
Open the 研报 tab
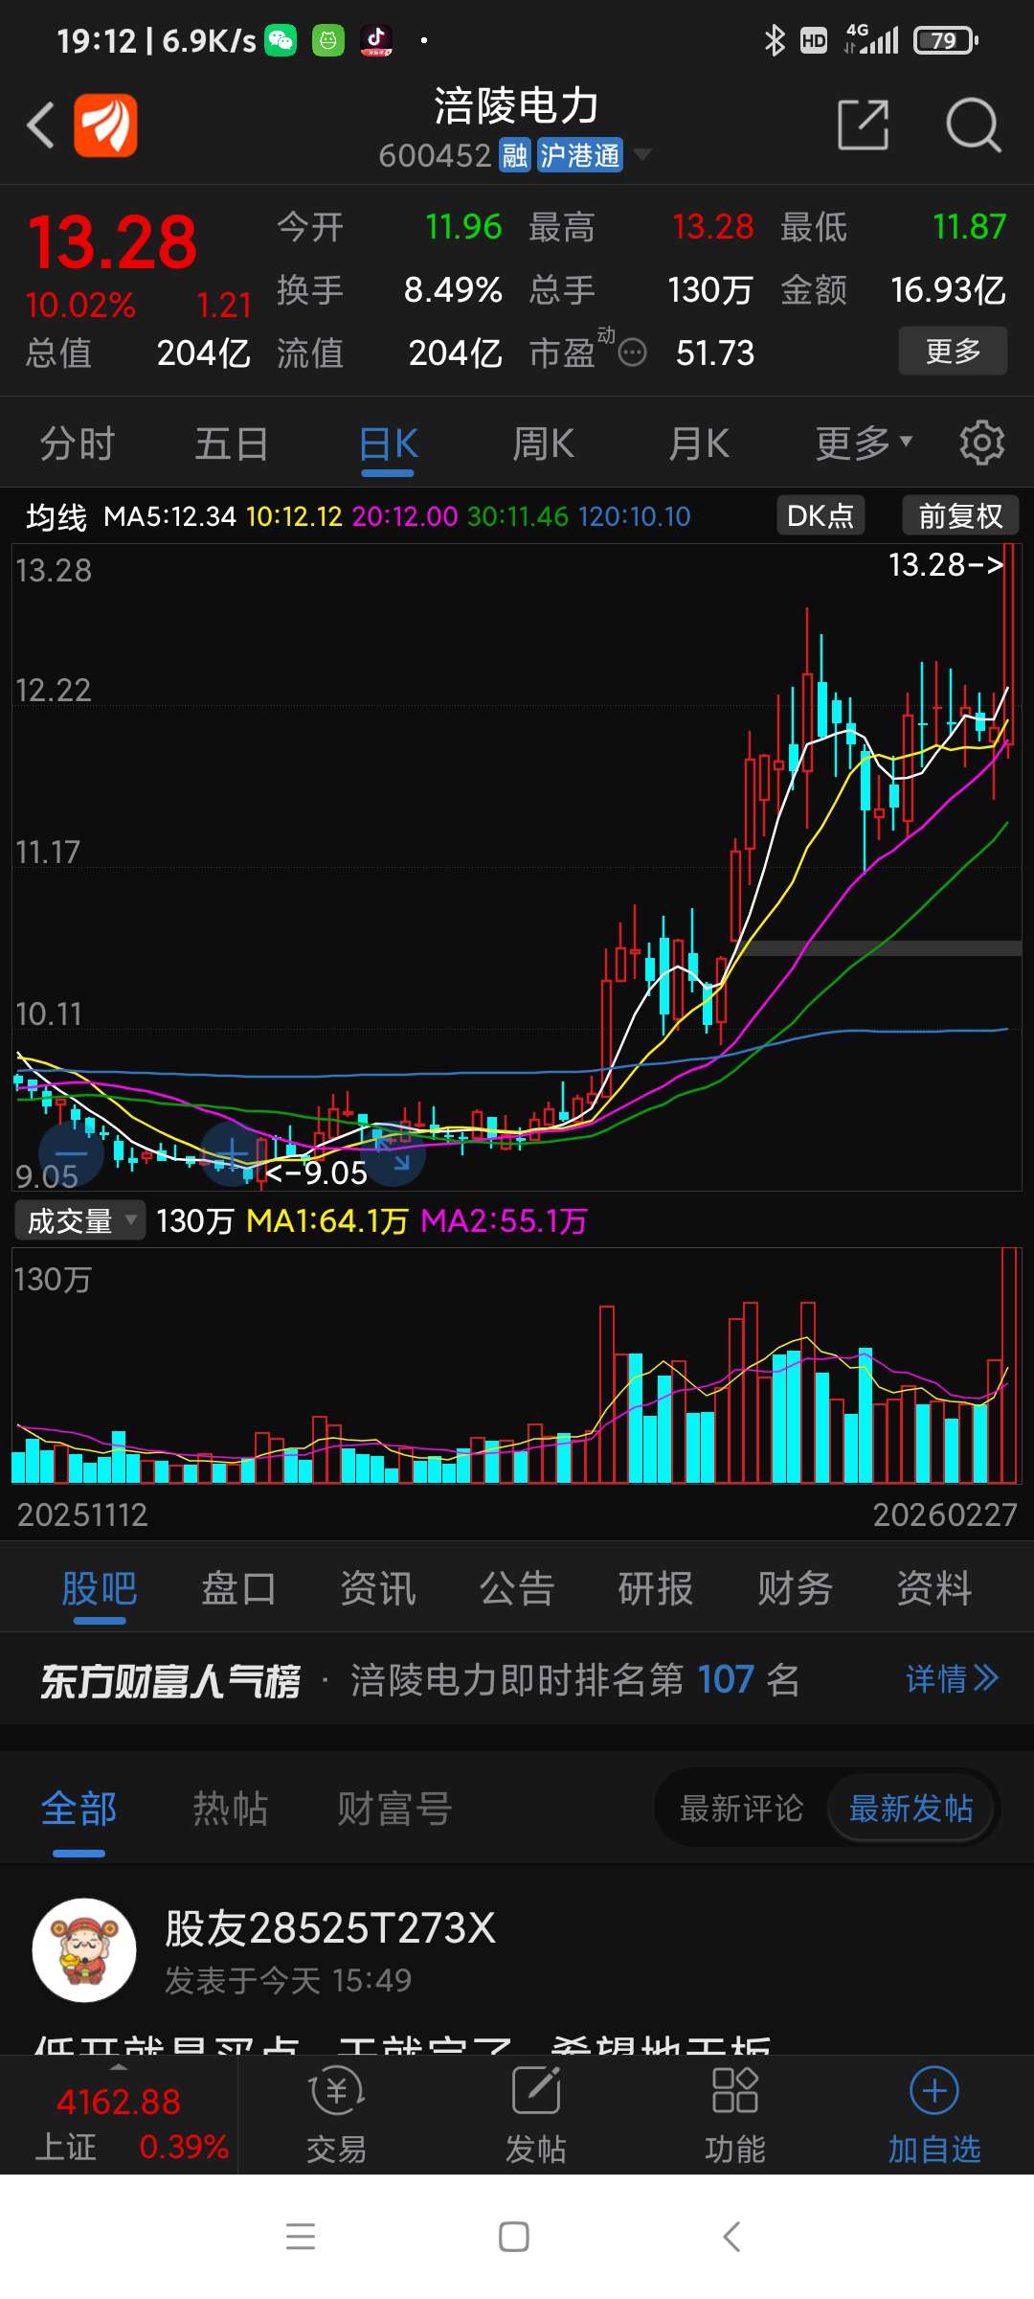pyautogui.click(x=656, y=1589)
